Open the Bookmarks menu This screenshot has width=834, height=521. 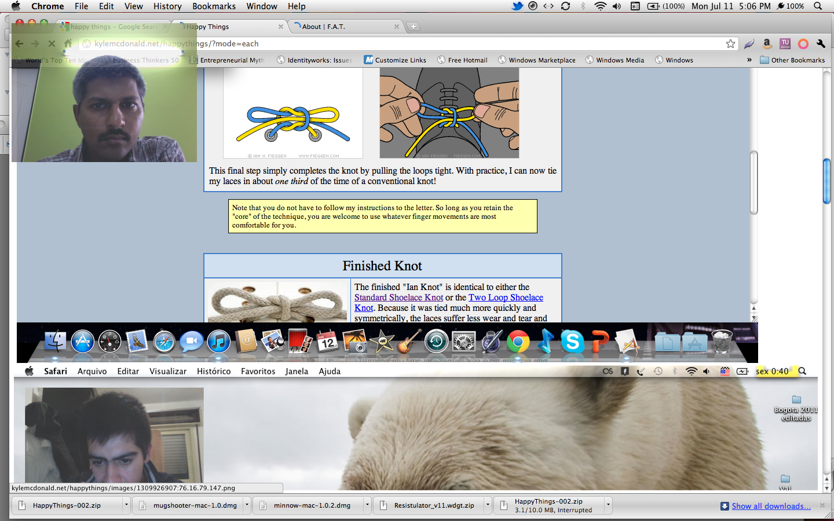[x=214, y=6]
